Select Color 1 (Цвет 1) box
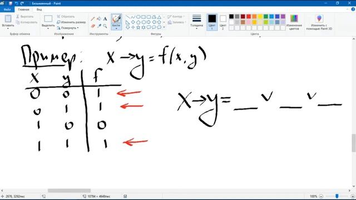 coord(212,22)
